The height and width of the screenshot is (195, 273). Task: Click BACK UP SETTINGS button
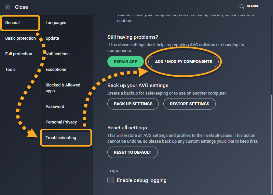(133, 104)
